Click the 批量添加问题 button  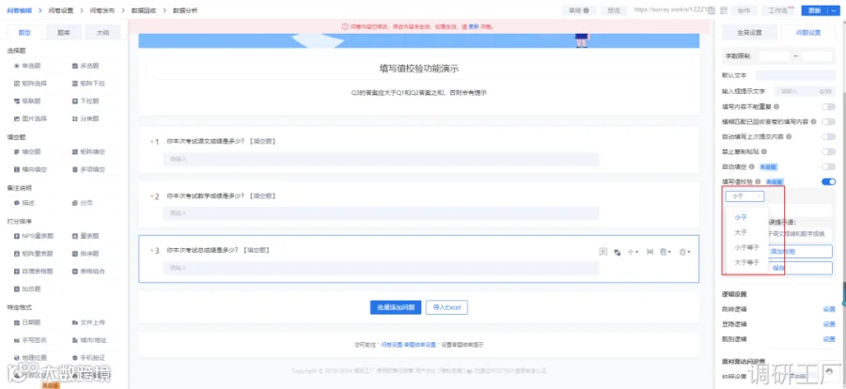[396, 307]
